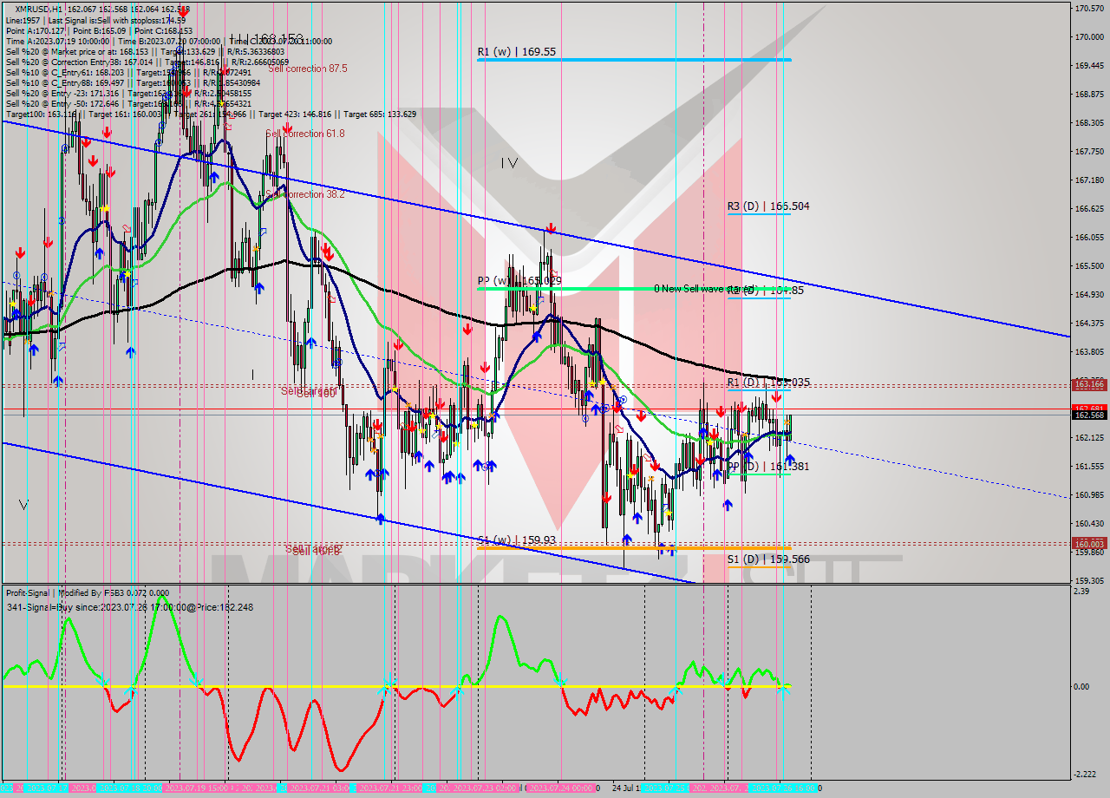Select the R1 (w) 169.55 resistance line
Image resolution: width=1110 pixels, height=798 pixels.
click(633, 60)
